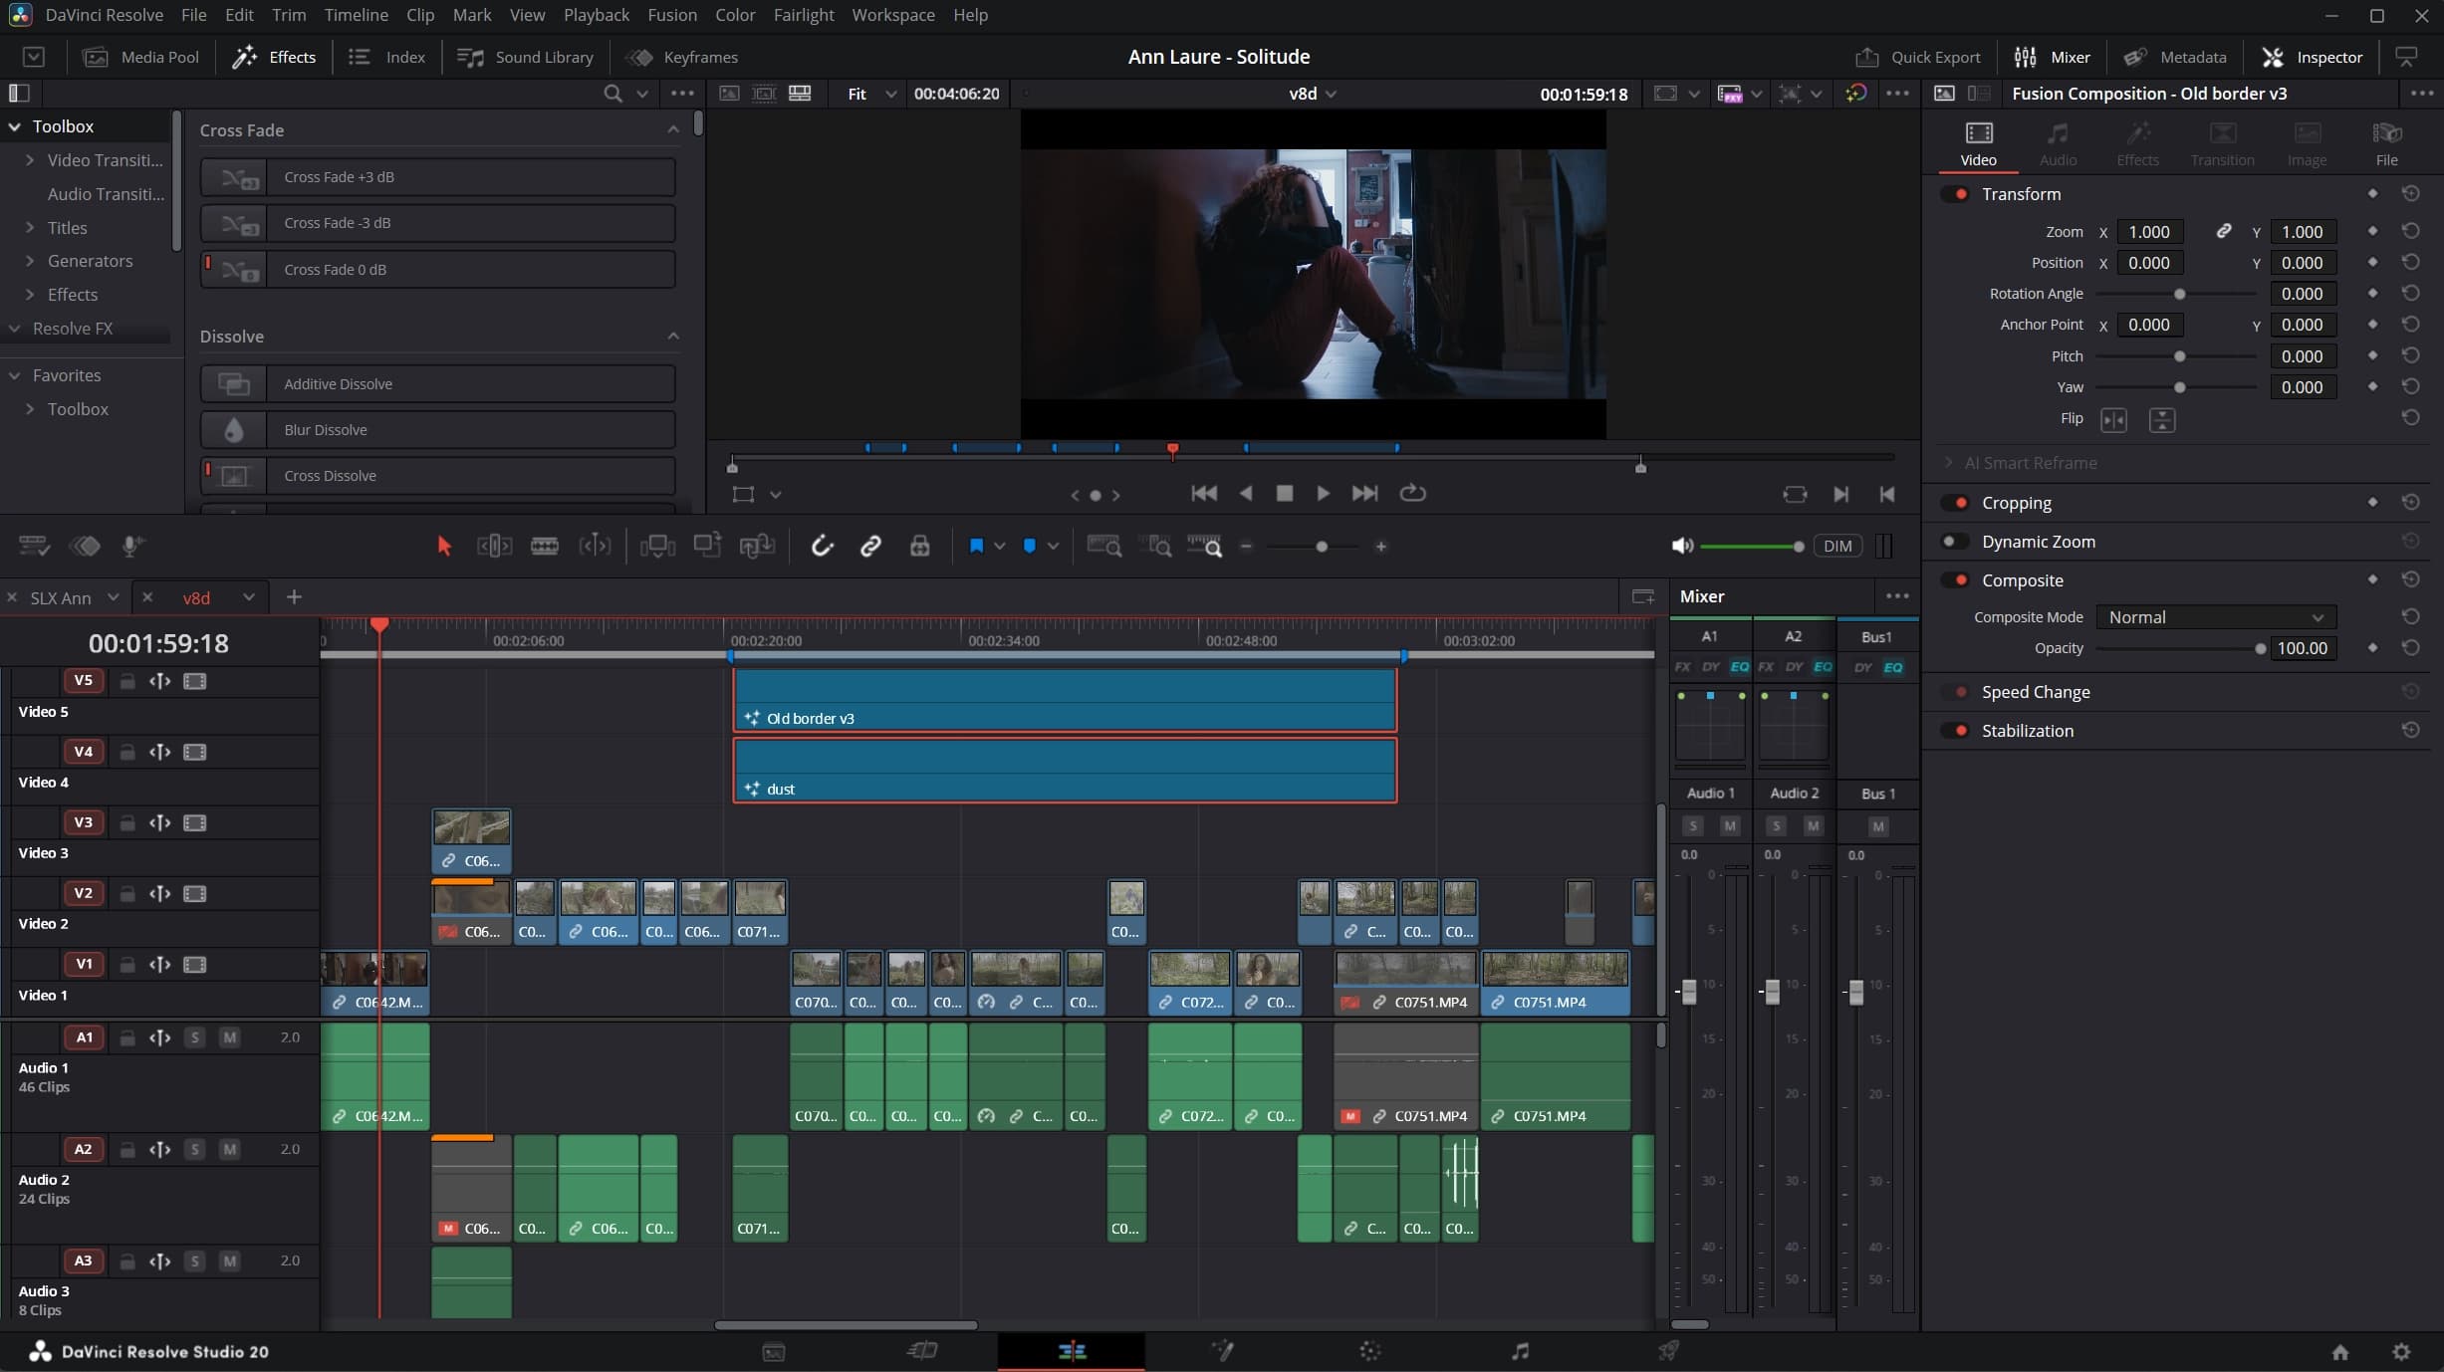
Task: Open the Cut page icon
Action: [x=922, y=1351]
